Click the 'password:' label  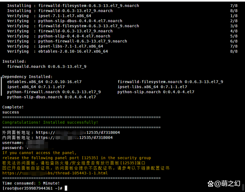(13, 148)
